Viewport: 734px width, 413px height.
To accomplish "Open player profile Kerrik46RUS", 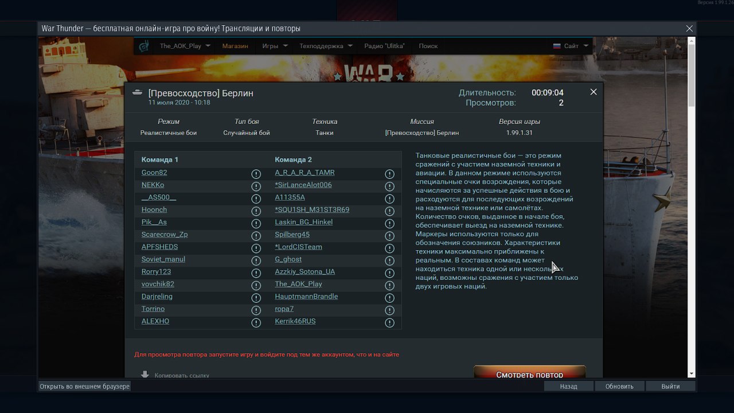I will (295, 321).
